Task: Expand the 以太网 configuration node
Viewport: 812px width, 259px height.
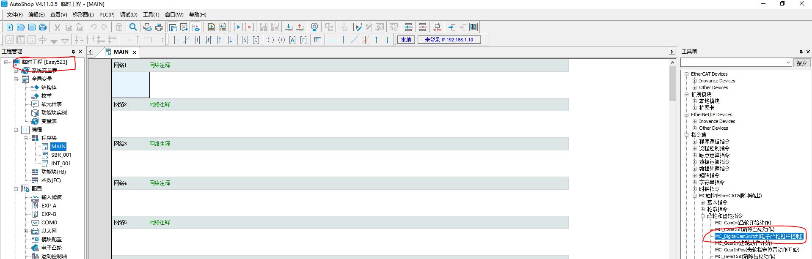Action: click(25, 231)
